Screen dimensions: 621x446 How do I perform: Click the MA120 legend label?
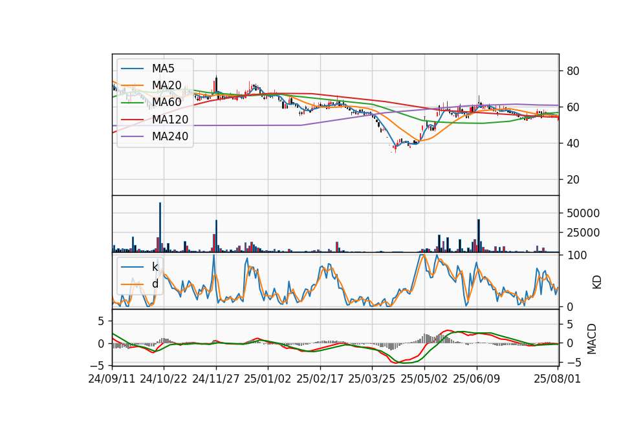170,120
